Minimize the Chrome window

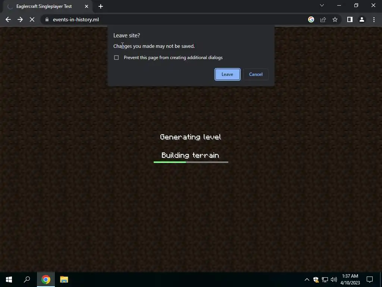(339, 5)
